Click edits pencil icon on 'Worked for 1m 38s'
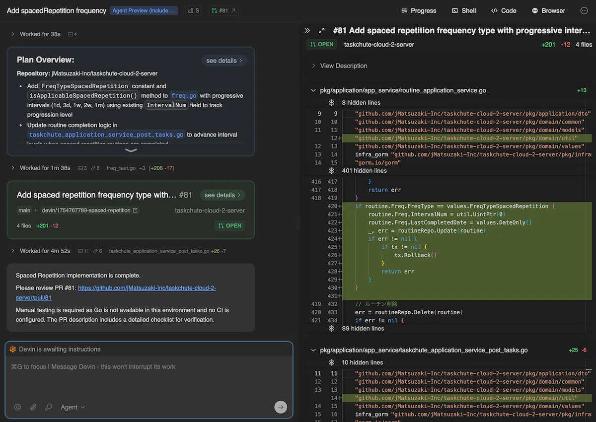The height and width of the screenshot is (422, 596). pyautogui.click(x=95, y=168)
